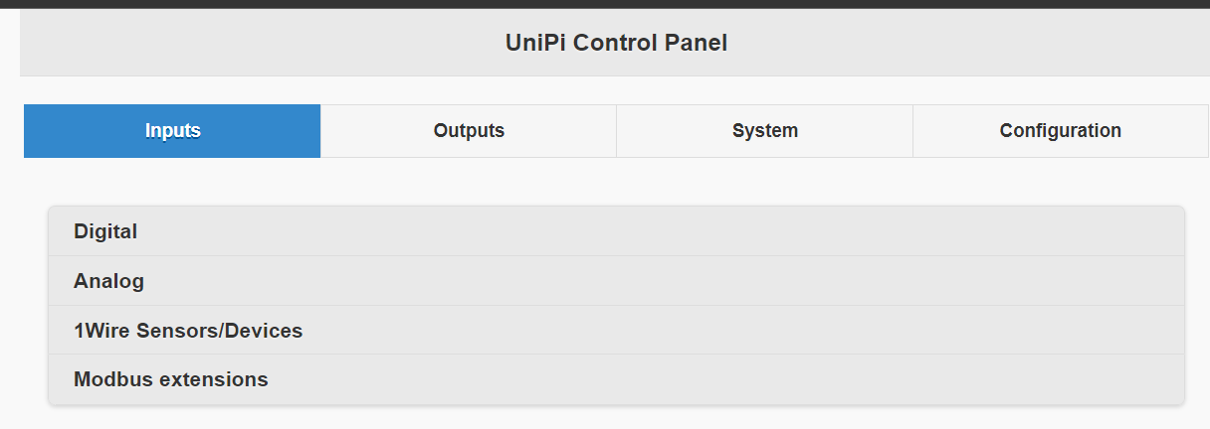The image size is (1210, 429).
Task: Click the 1Wire Sensors/Devices heading text
Action: click(188, 331)
